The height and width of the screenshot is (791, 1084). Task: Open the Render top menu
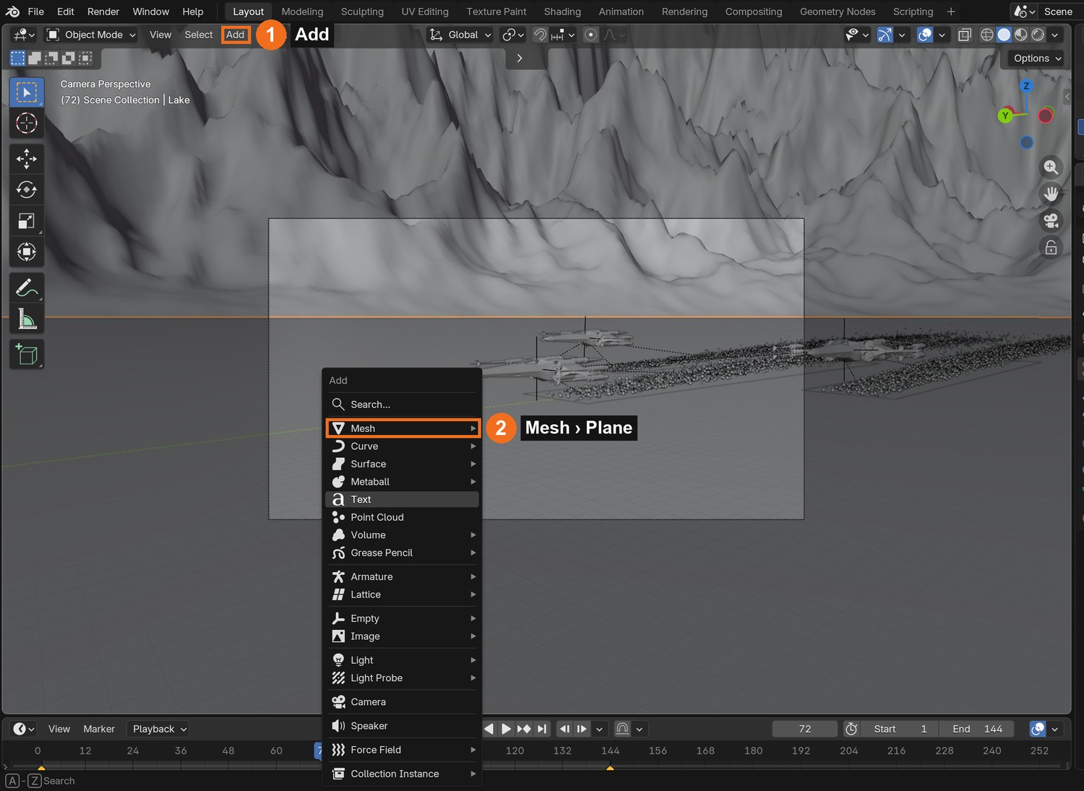[x=103, y=12]
